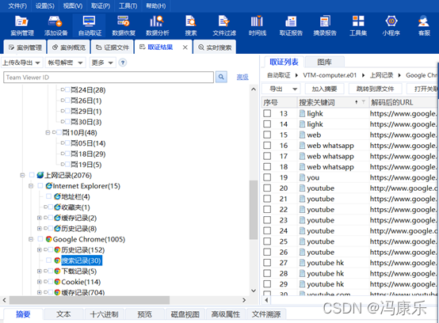Click file icon in row 16 web whatsapp

tap(302, 146)
